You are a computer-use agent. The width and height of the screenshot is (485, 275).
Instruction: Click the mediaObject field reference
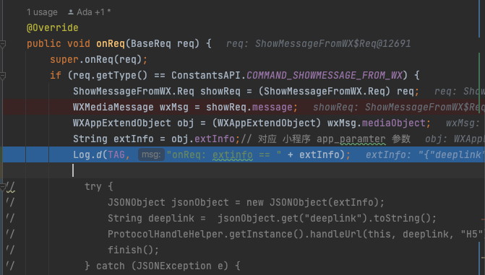(394, 123)
